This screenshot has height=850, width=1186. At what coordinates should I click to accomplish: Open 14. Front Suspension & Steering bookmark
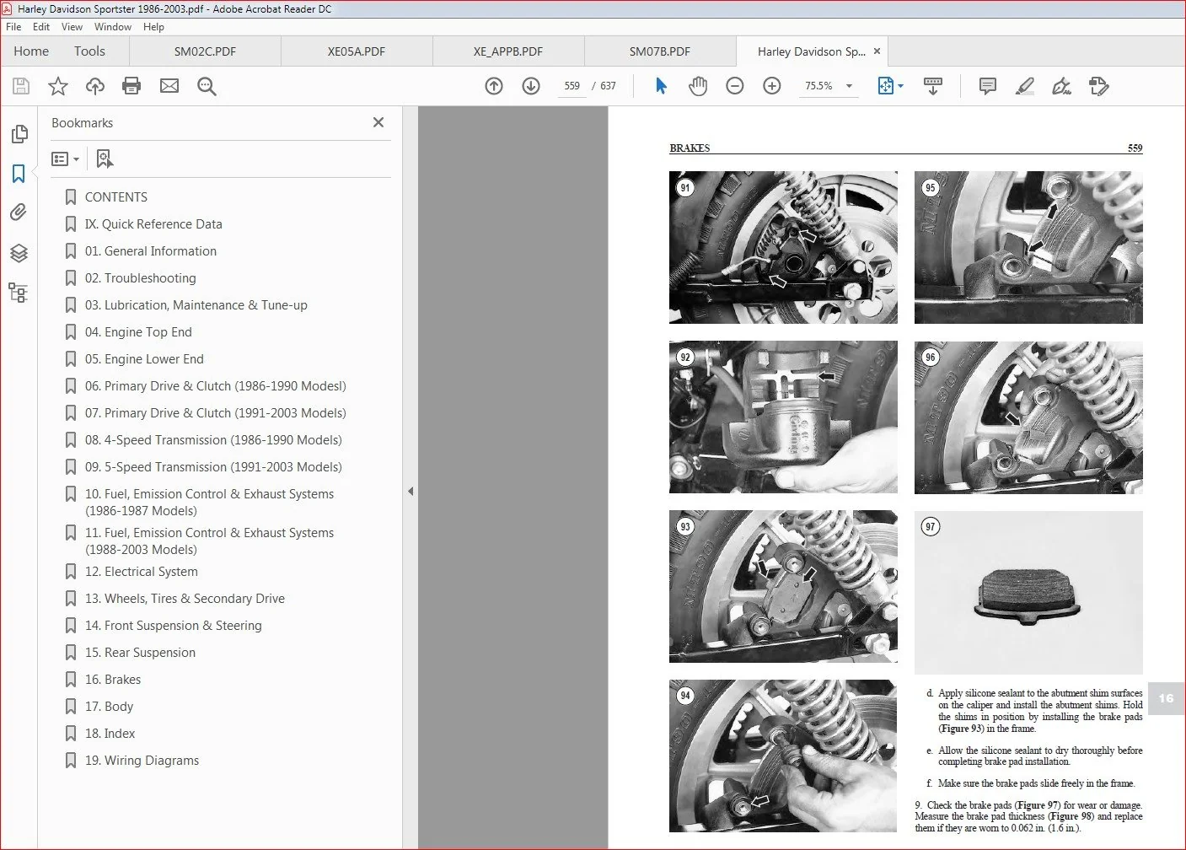click(x=174, y=626)
